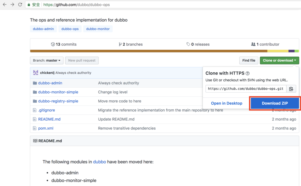The width and height of the screenshot is (301, 186).
Task: Click the dubbo-monitor-simple folder icon
Action: (35, 92)
